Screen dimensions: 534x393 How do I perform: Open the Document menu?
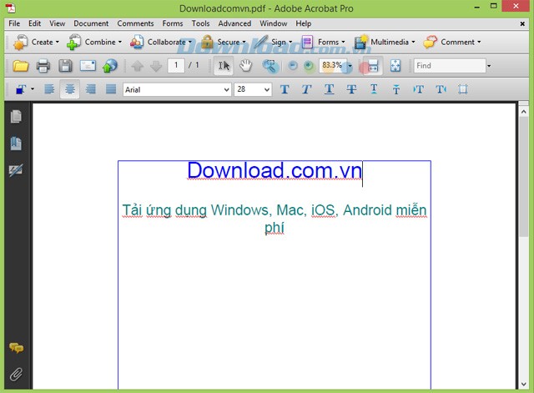pos(91,23)
